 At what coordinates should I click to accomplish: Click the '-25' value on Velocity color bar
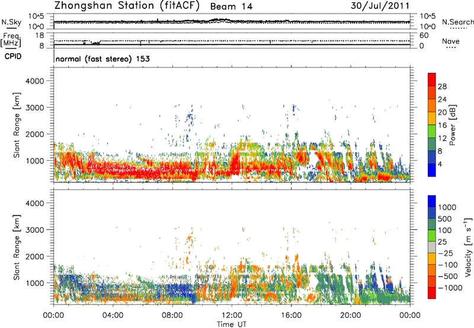(x=446, y=253)
